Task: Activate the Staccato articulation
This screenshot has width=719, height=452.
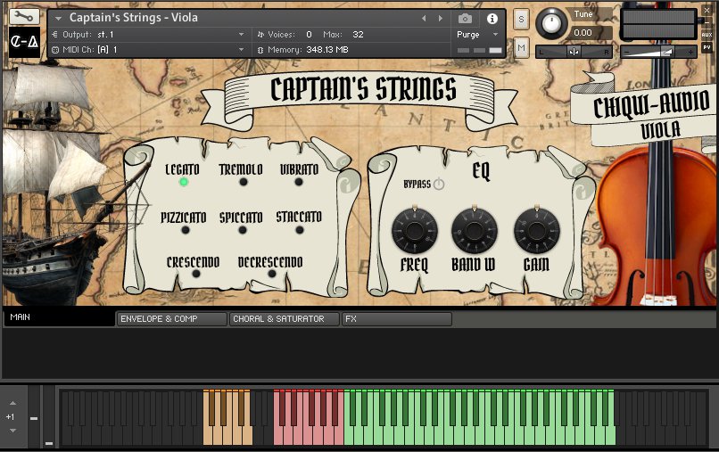Action: click(299, 230)
